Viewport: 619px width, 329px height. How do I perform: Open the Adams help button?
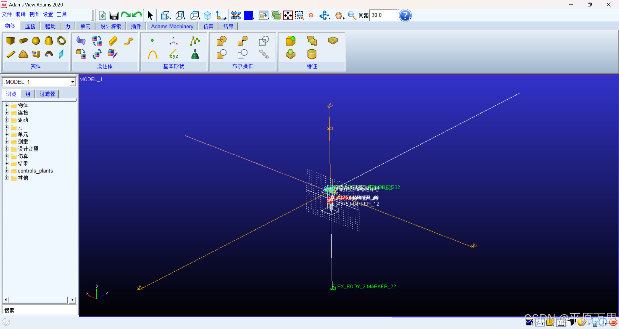[405, 15]
